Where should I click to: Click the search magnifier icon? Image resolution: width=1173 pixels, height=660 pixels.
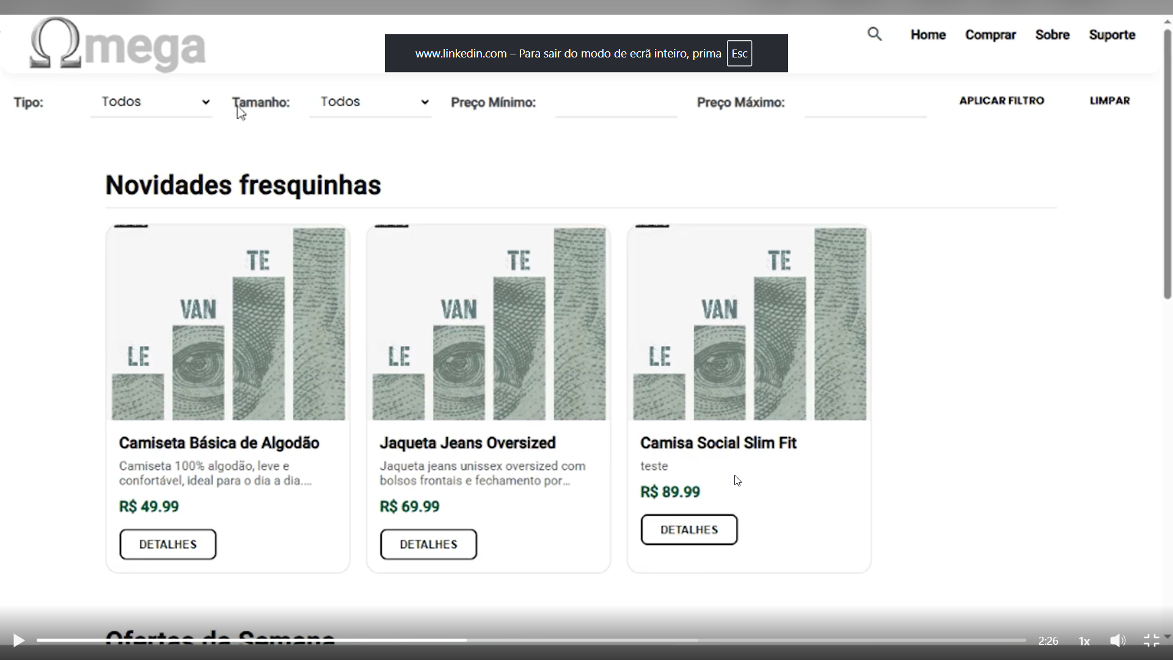pos(874,34)
